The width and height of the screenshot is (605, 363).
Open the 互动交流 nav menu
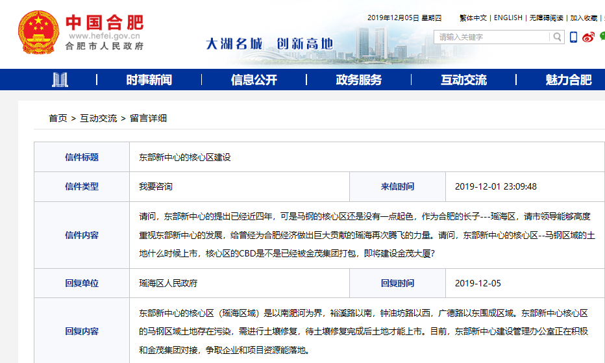463,80
